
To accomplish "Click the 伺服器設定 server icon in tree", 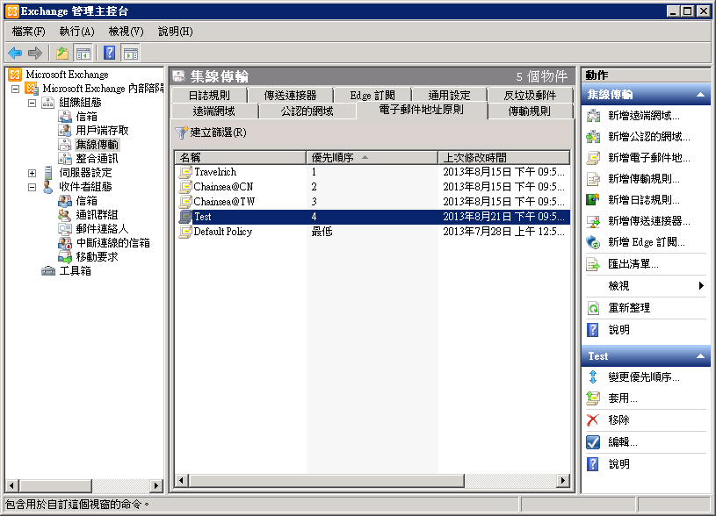I will 48,173.
